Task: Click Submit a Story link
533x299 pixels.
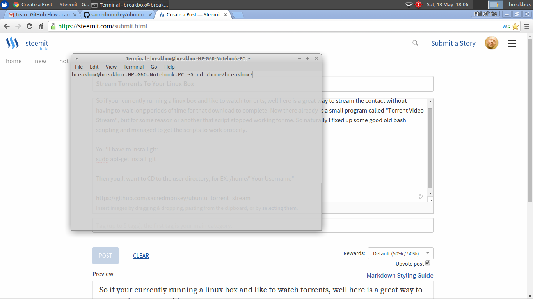Action: pos(453,43)
